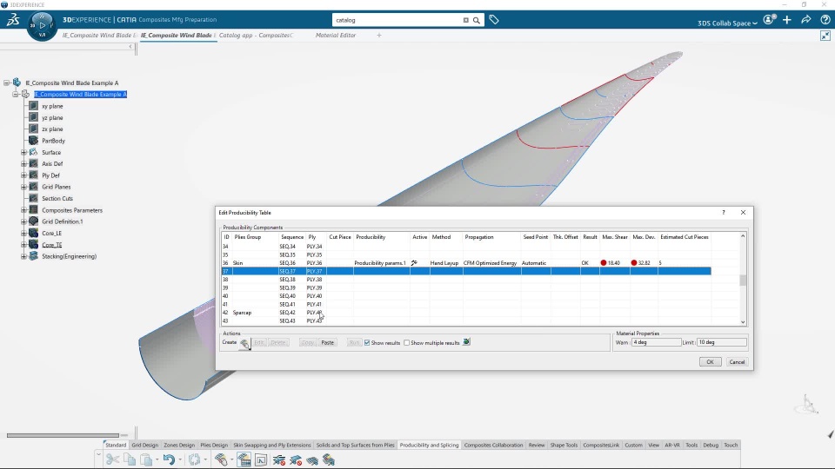
Task: Click the second ply tool with red marker
Action: [296, 459]
